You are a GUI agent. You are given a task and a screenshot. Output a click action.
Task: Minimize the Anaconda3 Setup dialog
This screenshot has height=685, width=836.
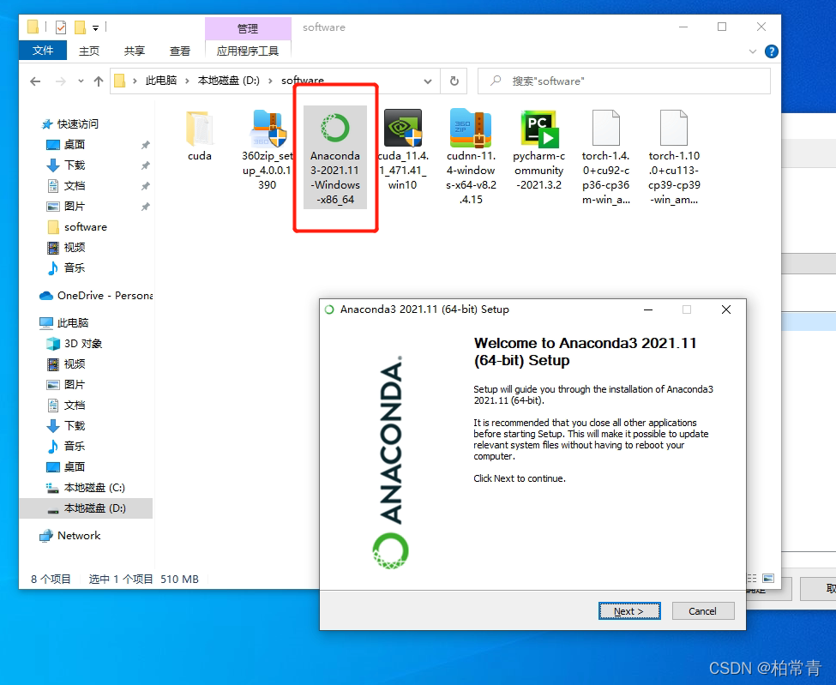[x=648, y=309]
